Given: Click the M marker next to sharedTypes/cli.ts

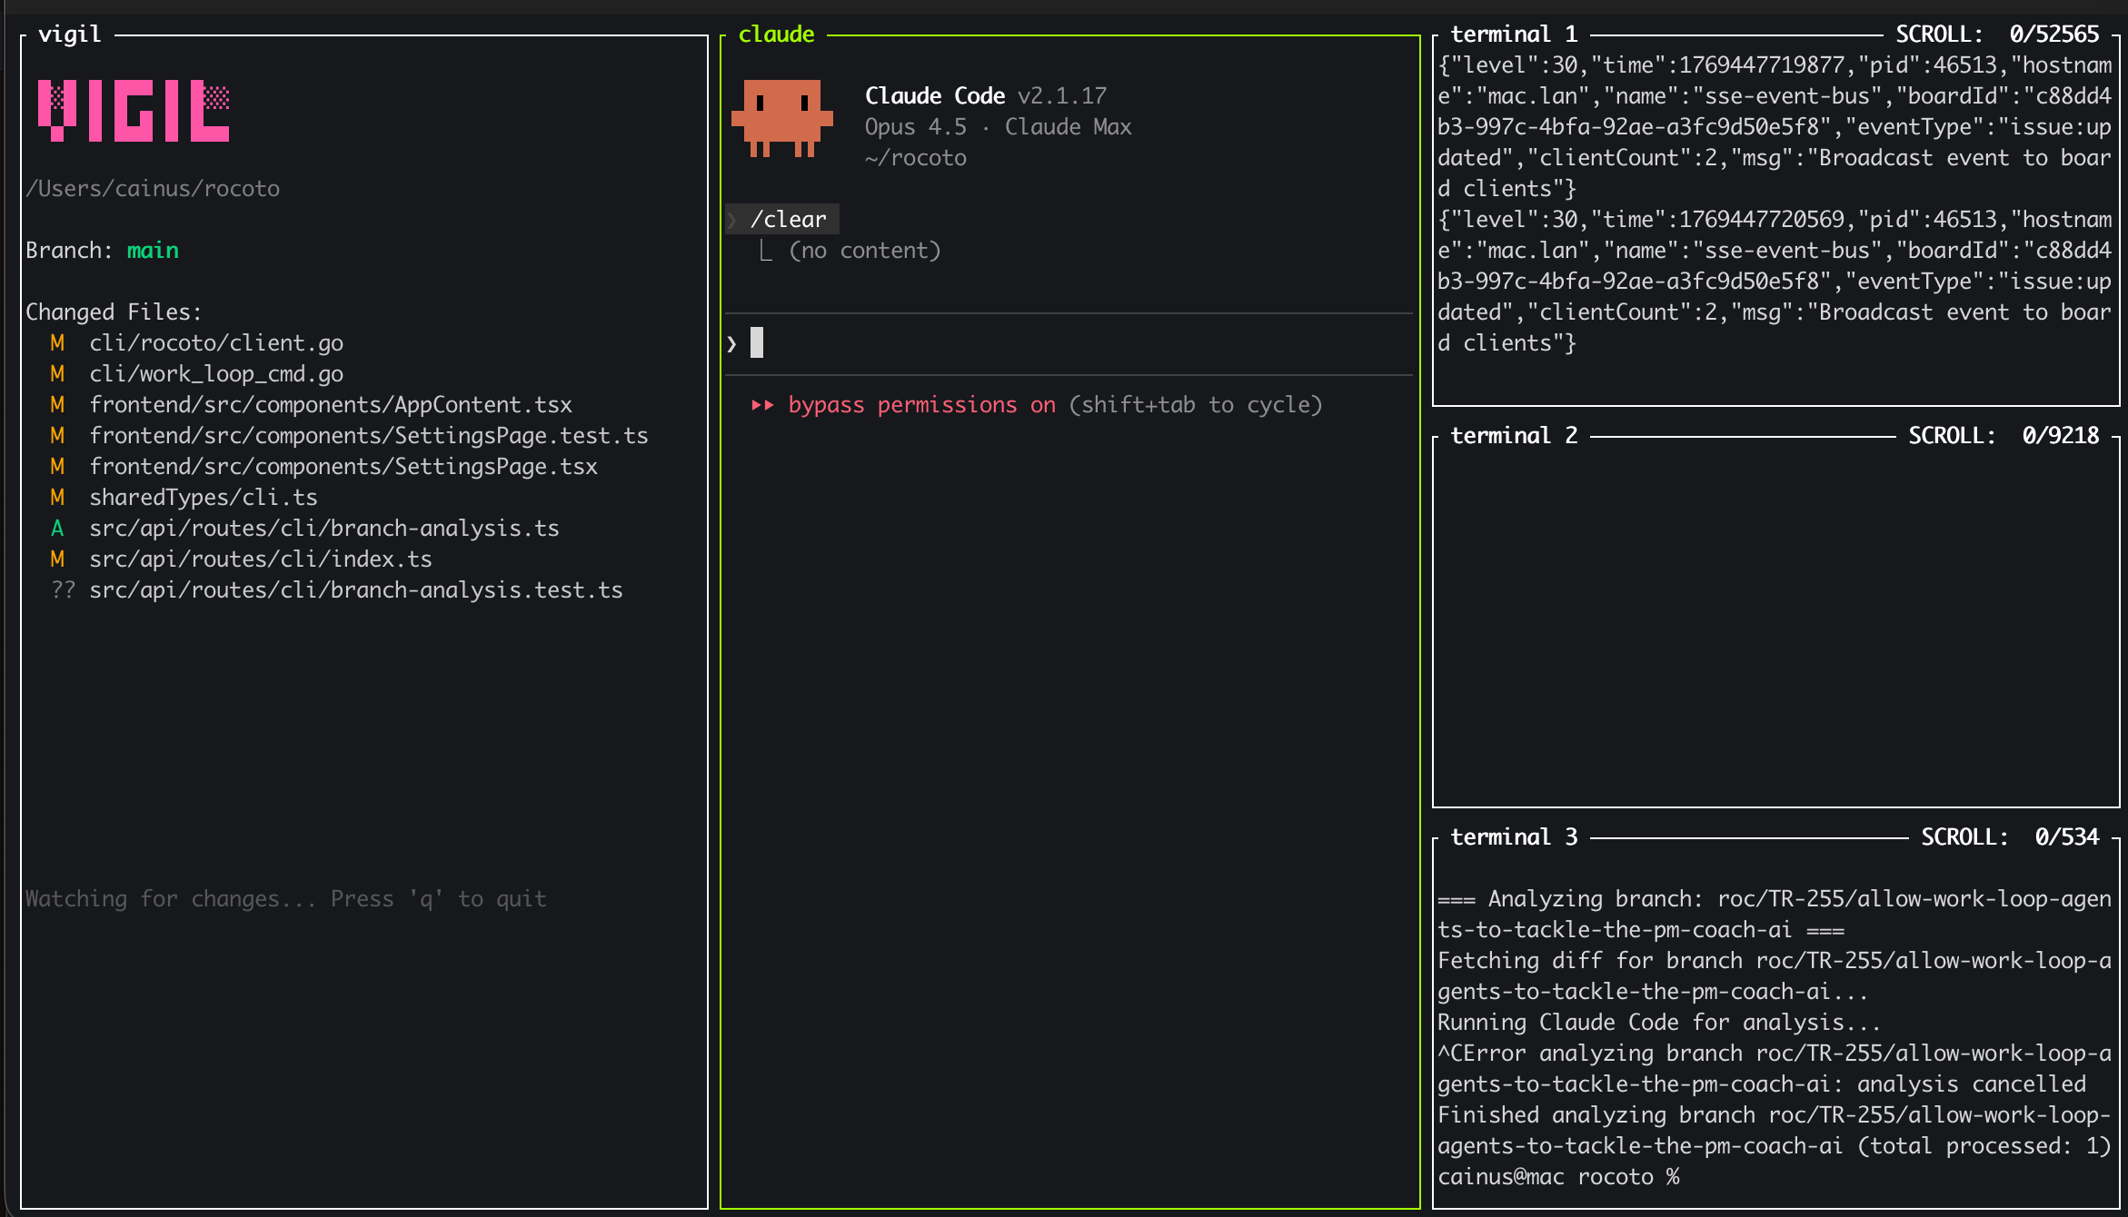Looking at the screenshot, I should point(57,497).
